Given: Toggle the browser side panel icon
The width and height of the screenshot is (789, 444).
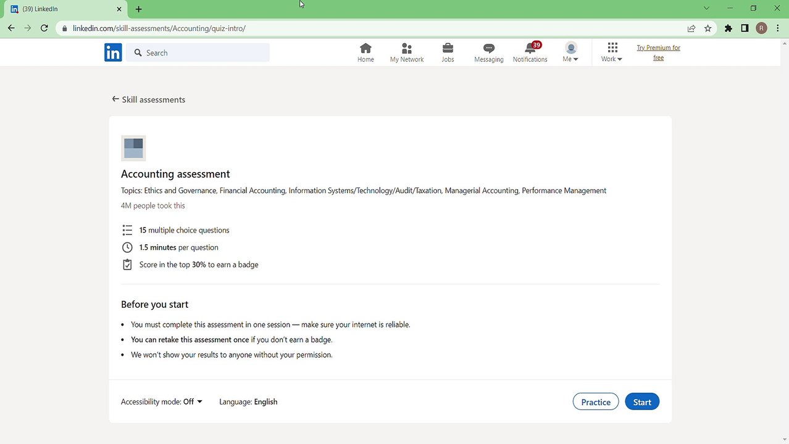Looking at the screenshot, I should tap(745, 28).
